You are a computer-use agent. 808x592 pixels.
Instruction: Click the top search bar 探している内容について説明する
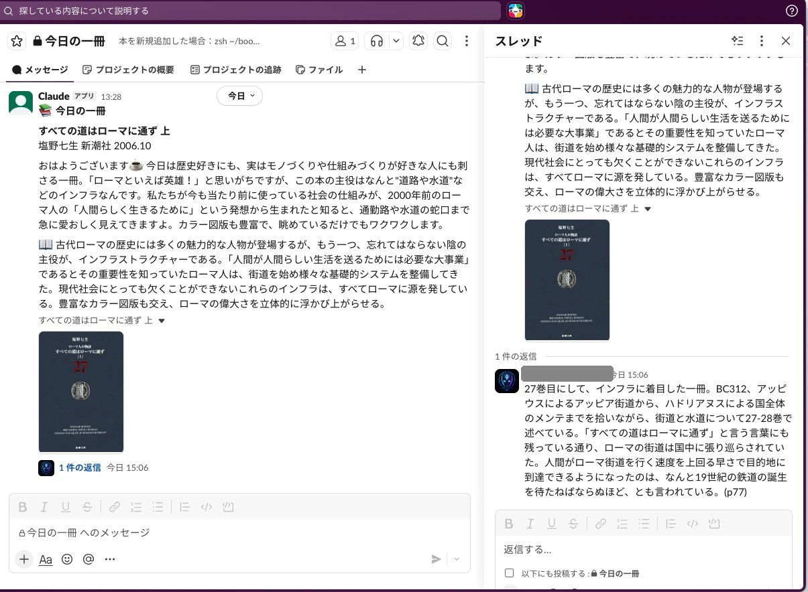[251, 11]
